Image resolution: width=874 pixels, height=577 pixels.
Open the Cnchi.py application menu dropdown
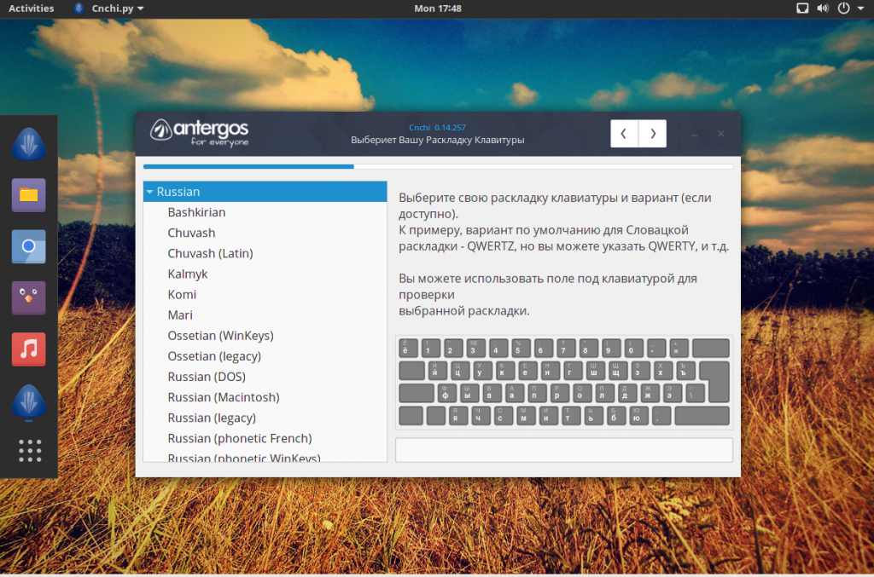(x=117, y=9)
